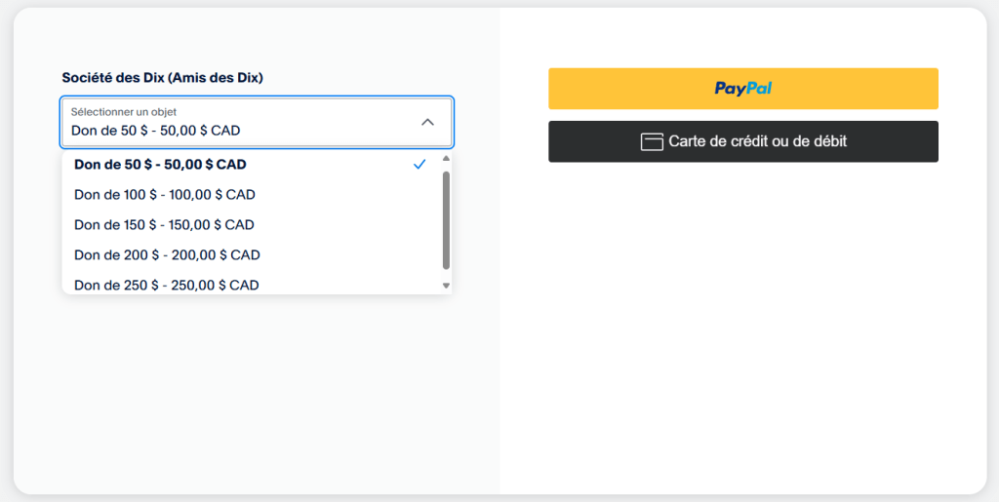999x502 pixels.
Task: Choose "Don de 100 $ - 100,00 $ CAD"
Action: pyautogui.click(x=165, y=195)
